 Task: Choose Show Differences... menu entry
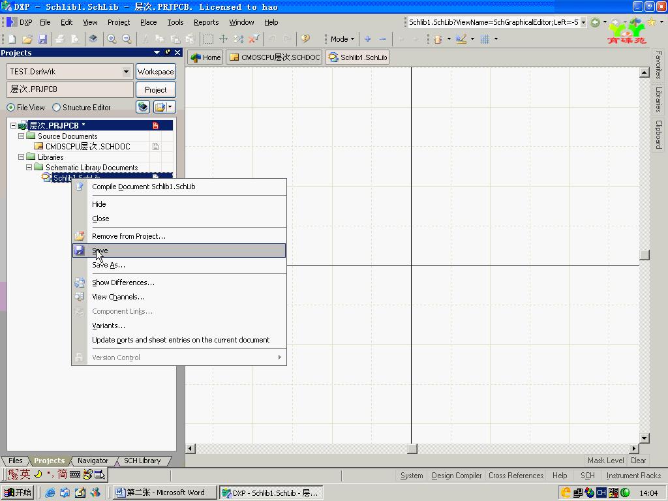(179, 282)
